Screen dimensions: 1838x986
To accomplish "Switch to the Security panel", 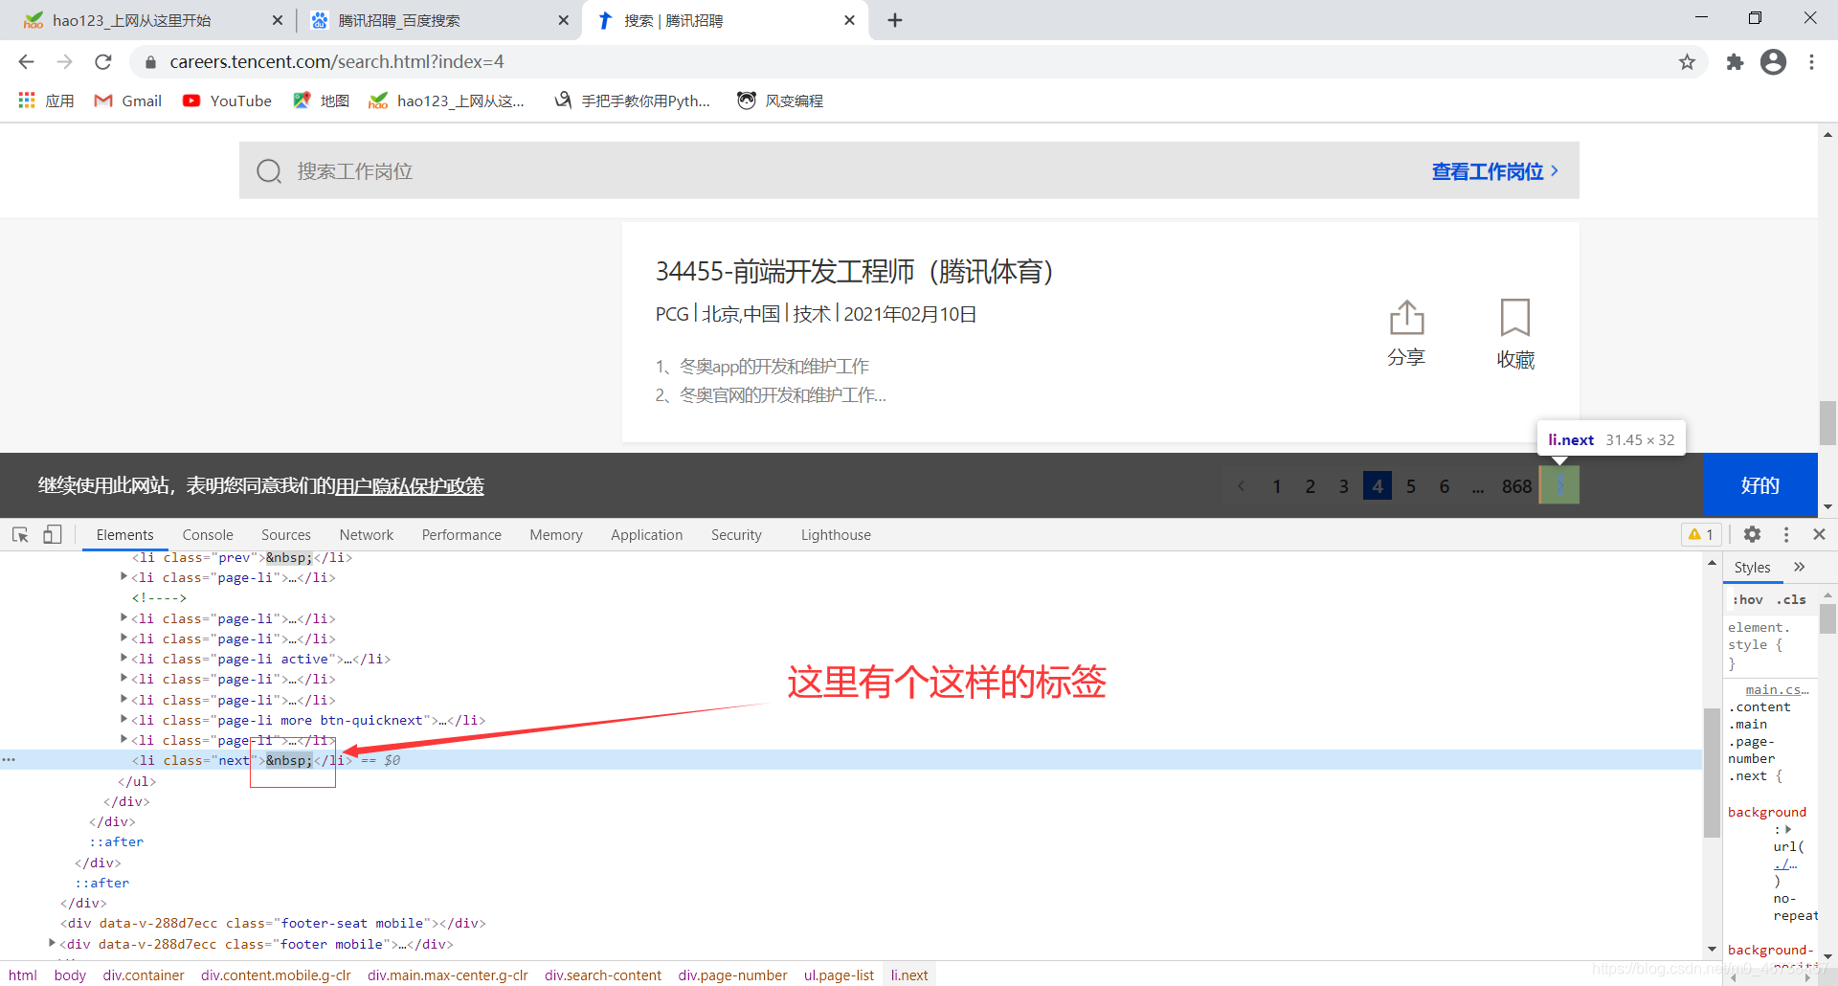I will tap(736, 535).
